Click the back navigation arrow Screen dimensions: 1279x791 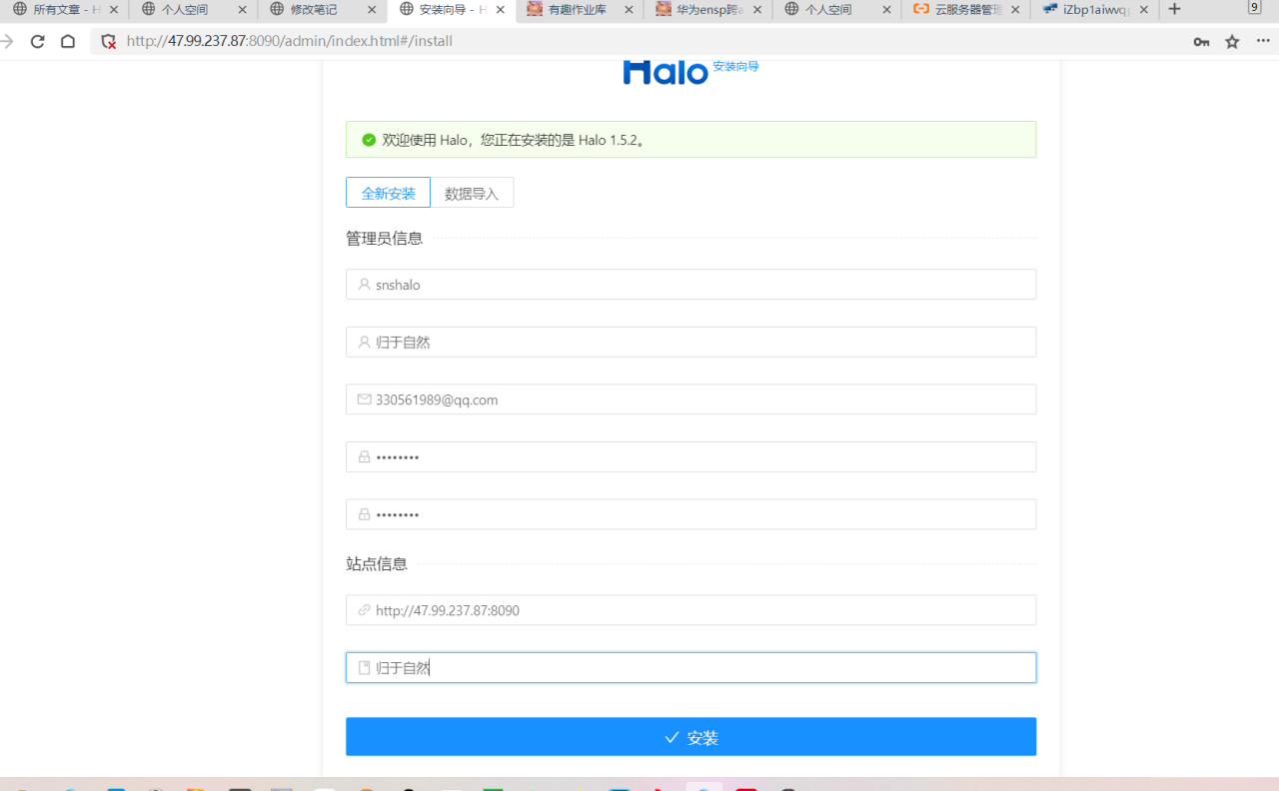tap(8, 42)
